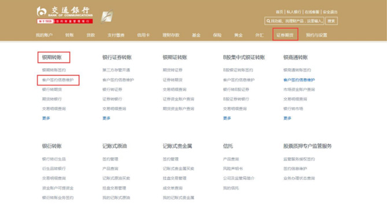Viewport: 387px width, 216px height.
Task: Open 第三方存管开通 under 银行证券转账
Action: (x=116, y=70)
